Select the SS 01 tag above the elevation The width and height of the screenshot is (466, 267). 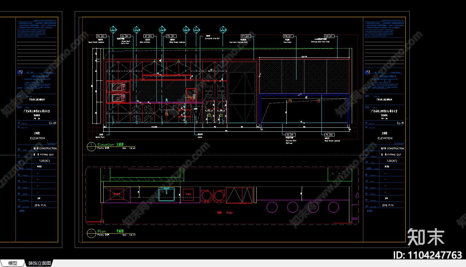pos(329,36)
